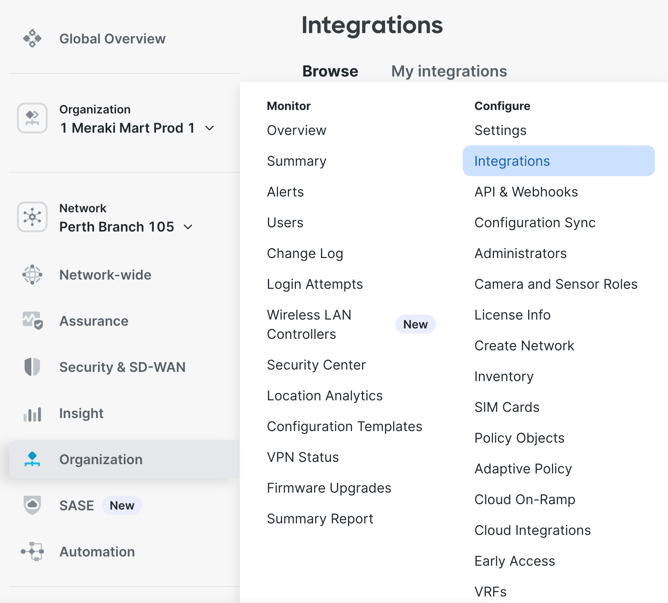
Task: Click the Assurance monitor-shield icon
Action: 32,321
